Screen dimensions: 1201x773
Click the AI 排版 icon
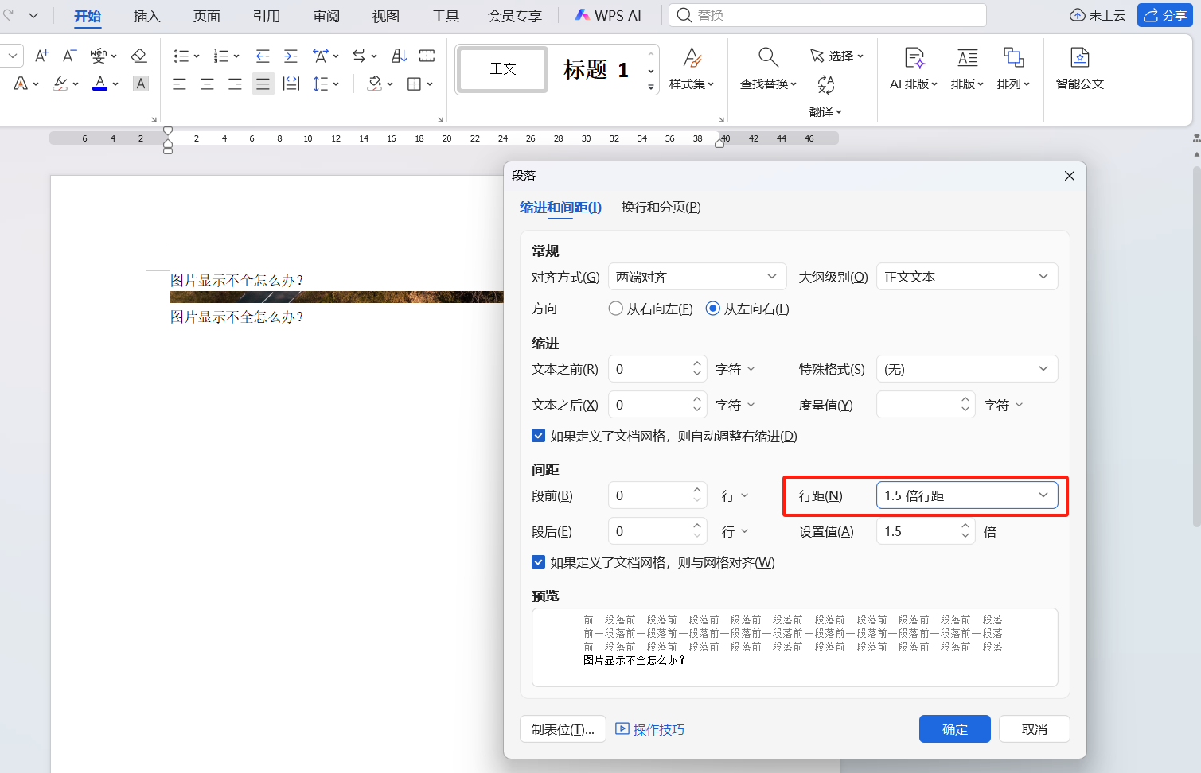point(913,69)
